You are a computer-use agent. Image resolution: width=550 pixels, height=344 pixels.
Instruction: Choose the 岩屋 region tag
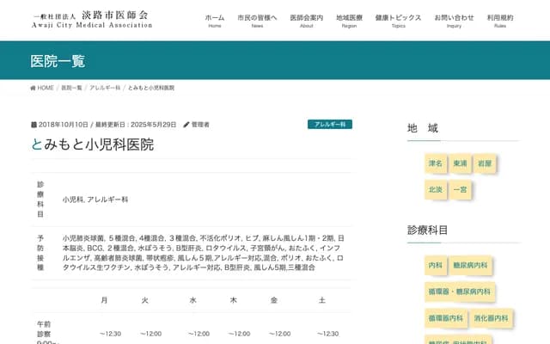click(x=486, y=163)
